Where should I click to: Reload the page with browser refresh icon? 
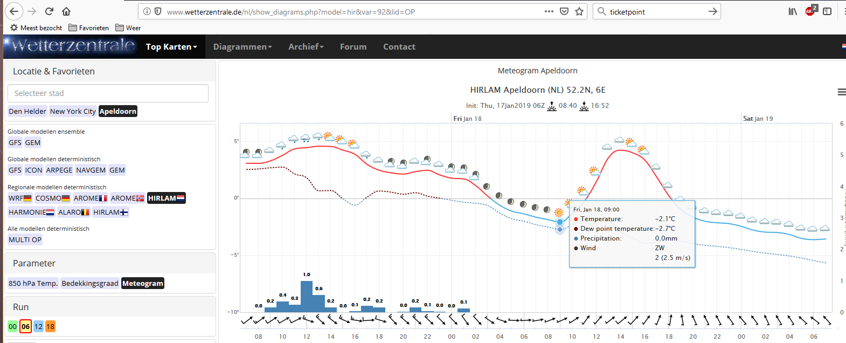point(49,11)
